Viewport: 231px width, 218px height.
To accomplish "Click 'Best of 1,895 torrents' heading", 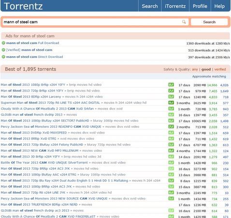I will pos(30,69).
